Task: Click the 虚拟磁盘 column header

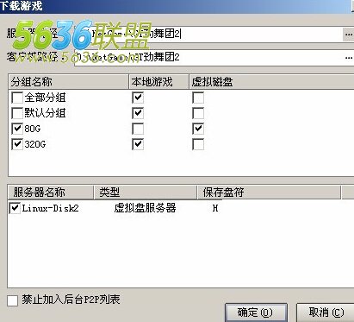Action: tap(271, 82)
